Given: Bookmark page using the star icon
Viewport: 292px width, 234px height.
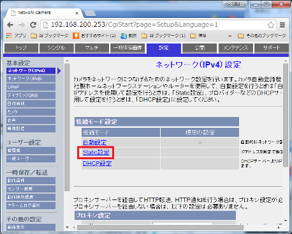Looking at the screenshot, I should [x=271, y=25].
